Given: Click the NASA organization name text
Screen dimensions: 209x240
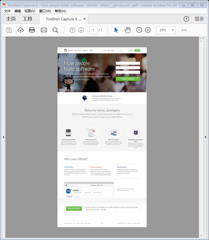Looking at the screenshot, I should click(x=76, y=190).
